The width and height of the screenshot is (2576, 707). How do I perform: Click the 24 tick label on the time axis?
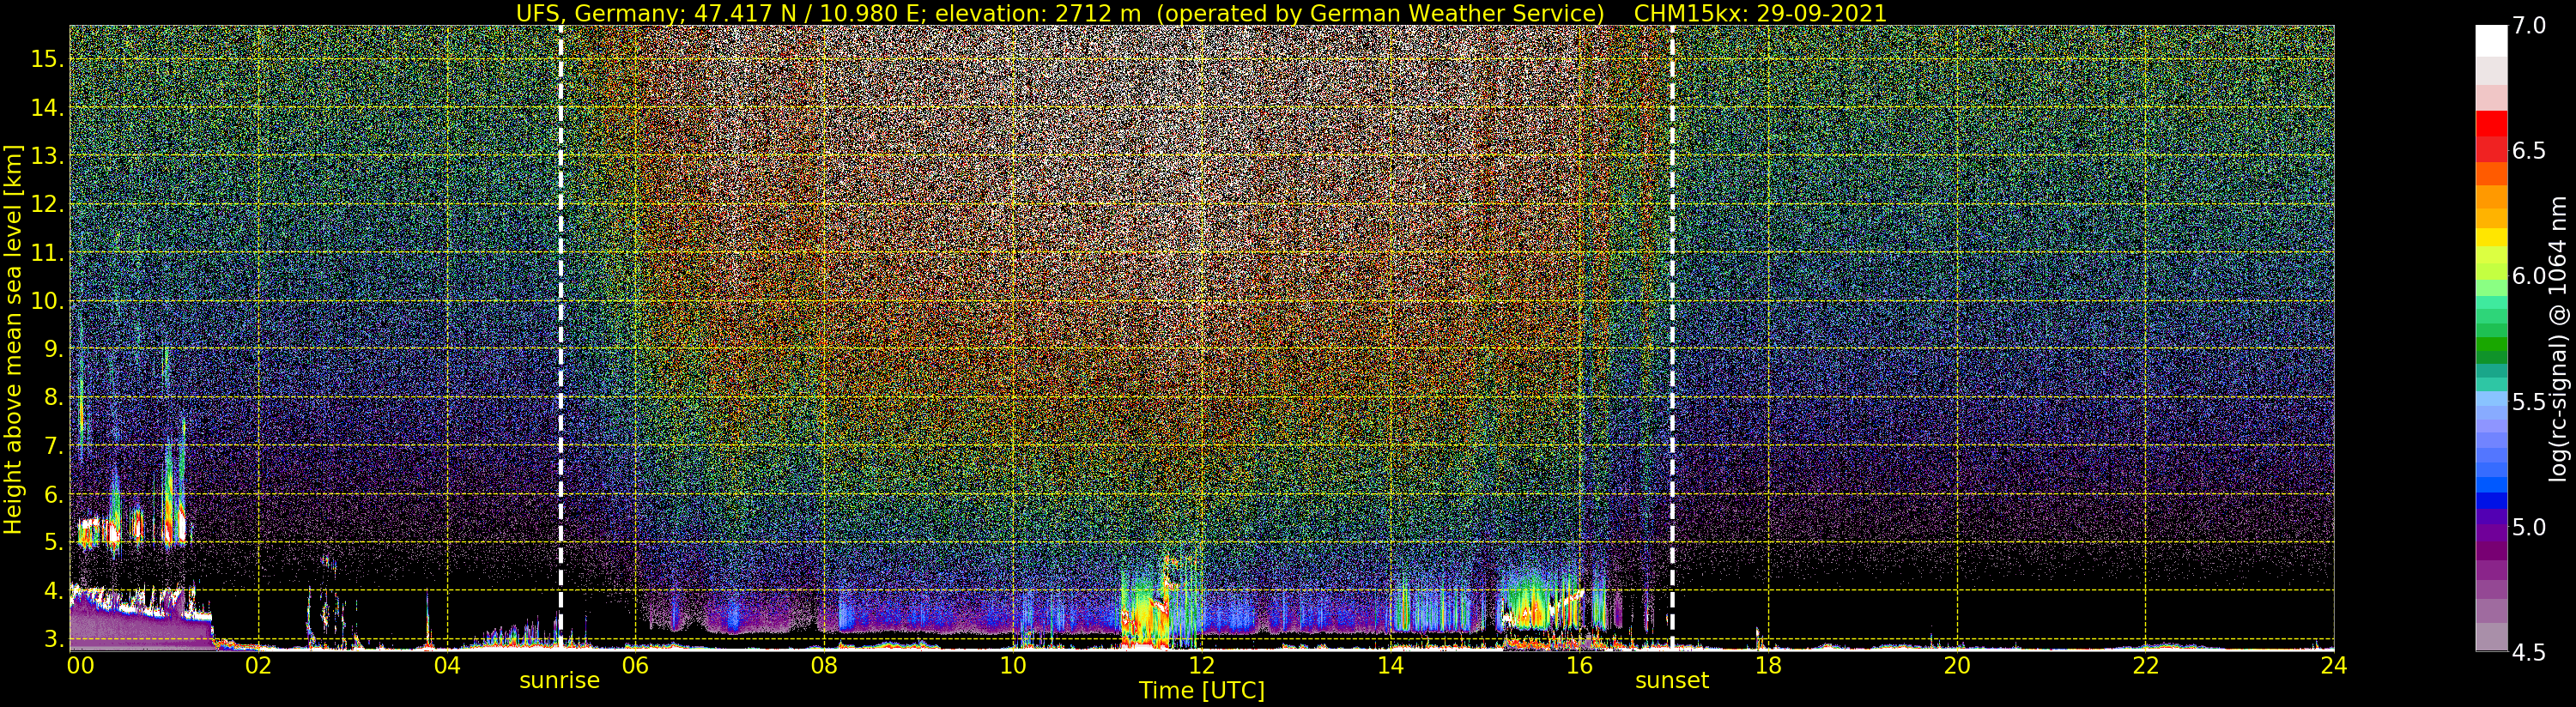[2333, 666]
